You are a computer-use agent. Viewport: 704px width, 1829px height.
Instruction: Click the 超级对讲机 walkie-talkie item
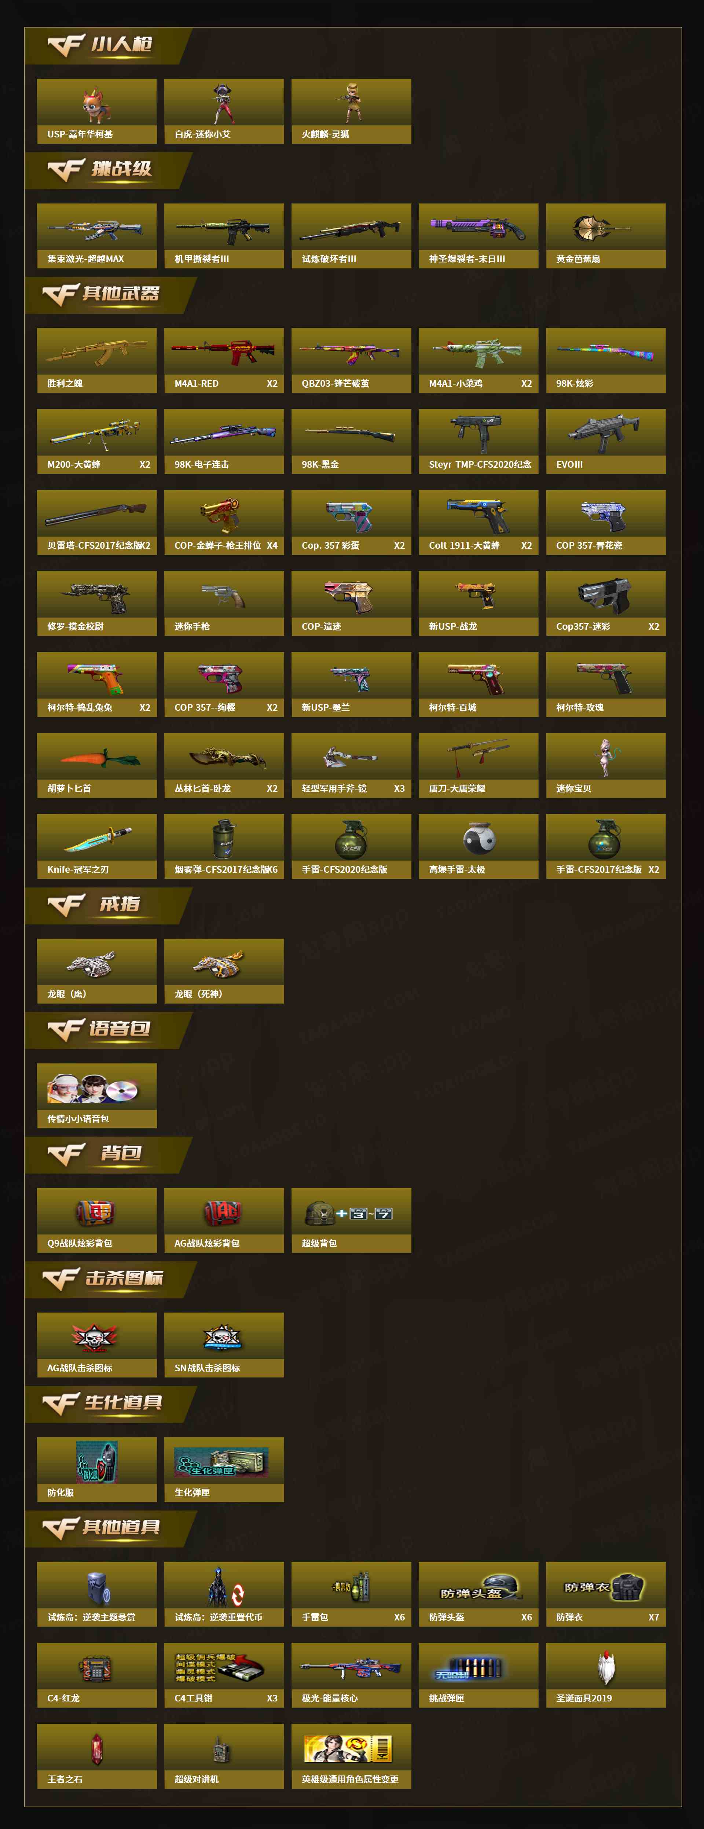(x=224, y=1756)
